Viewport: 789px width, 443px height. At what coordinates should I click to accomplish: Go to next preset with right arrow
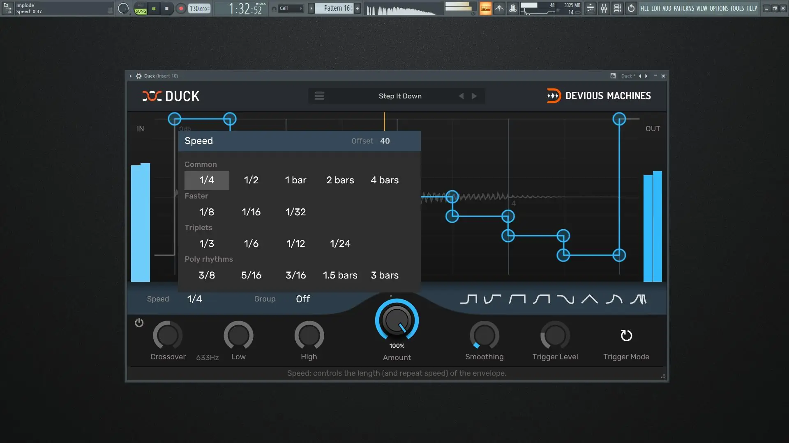474,96
